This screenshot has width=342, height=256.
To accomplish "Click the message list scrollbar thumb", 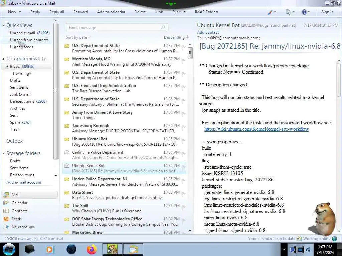I will 190,53.
